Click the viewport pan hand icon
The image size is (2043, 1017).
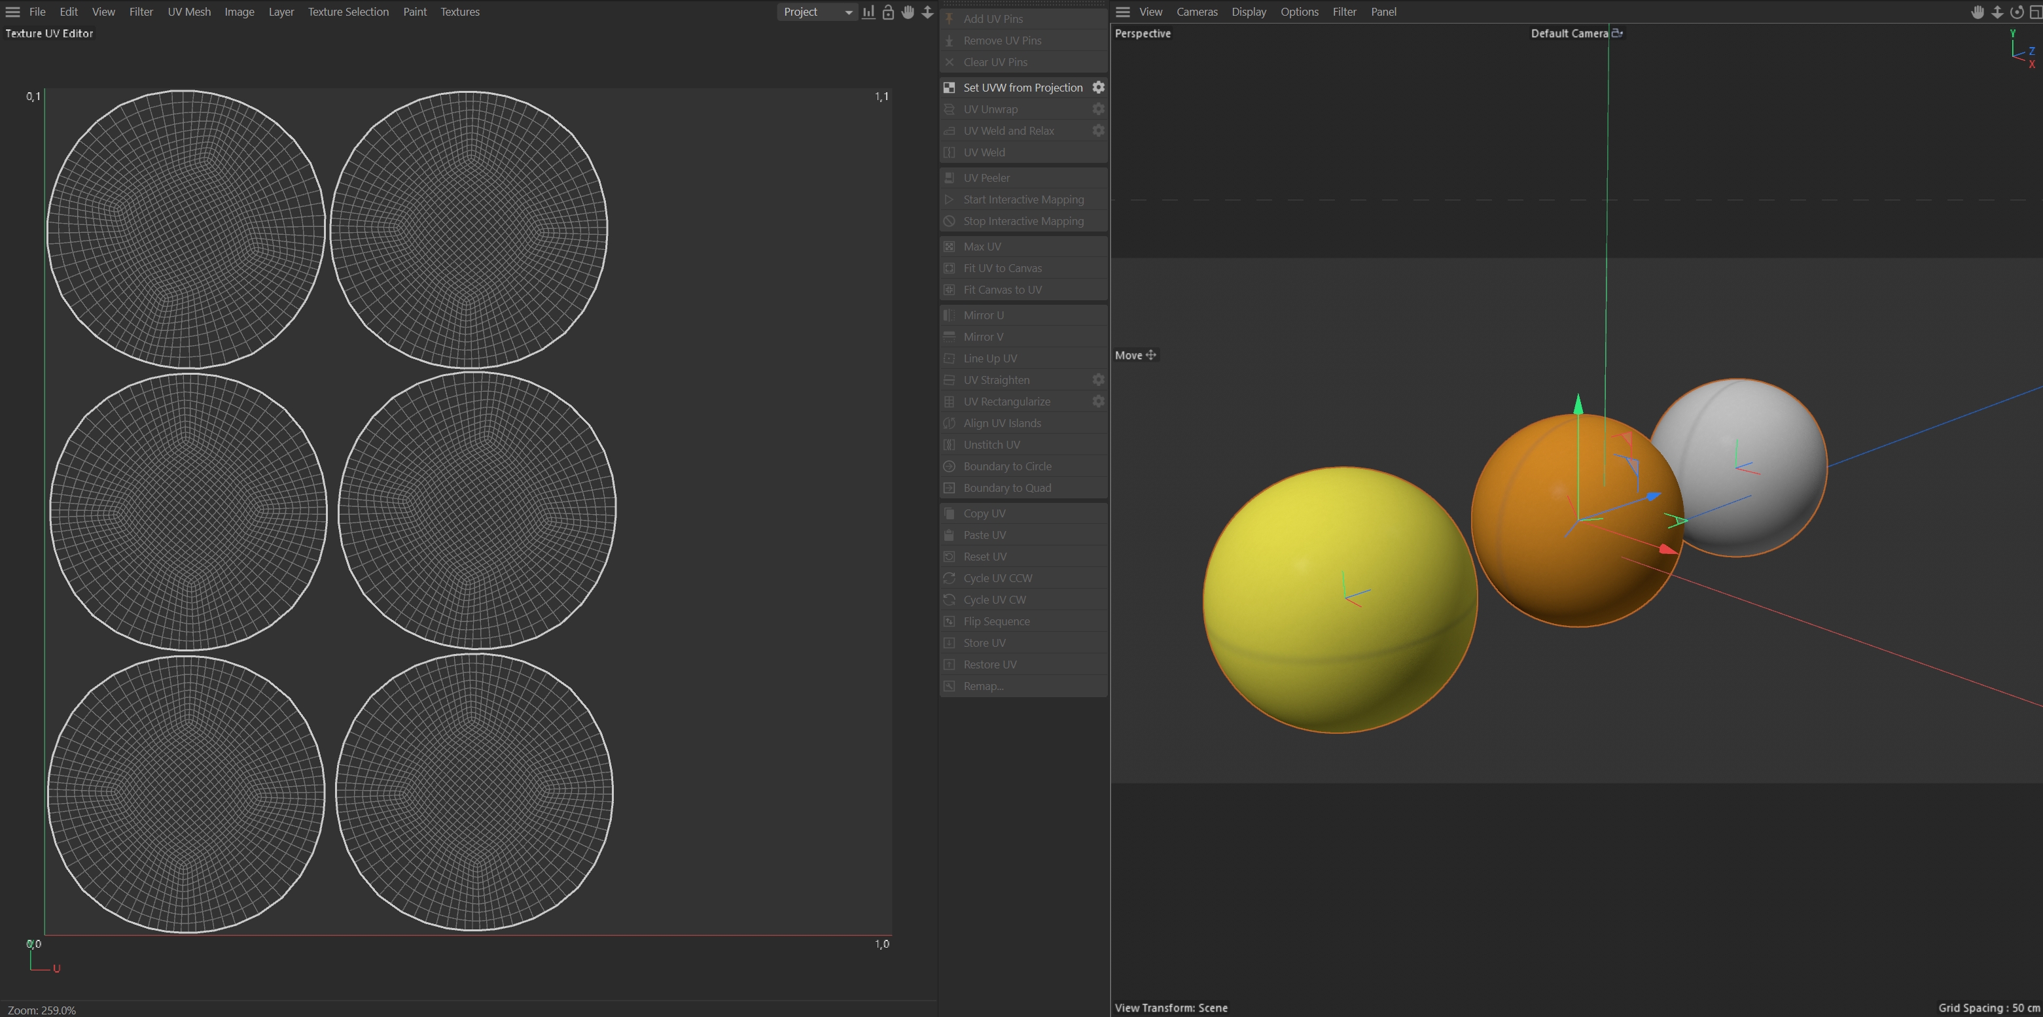click(x=1978, y=12)
